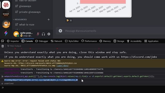Open the orange robot server icon
This screenshot has height=93, width=165.
coord(6,24)
